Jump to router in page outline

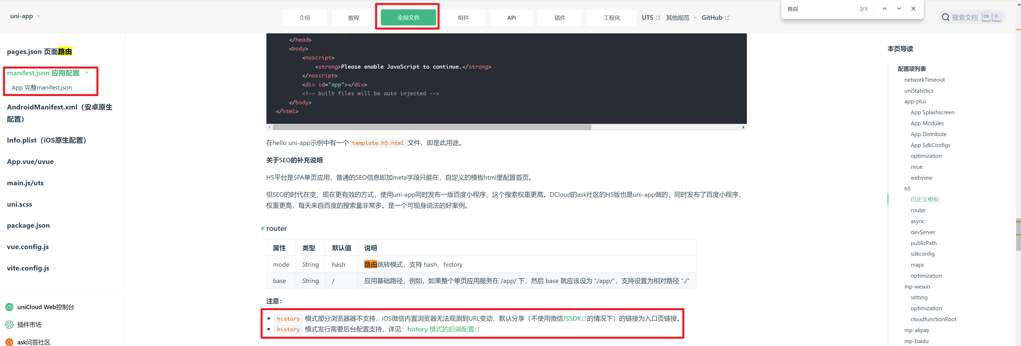(918, 210)
